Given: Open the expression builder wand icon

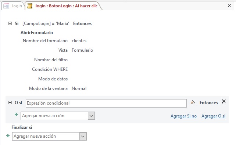Looking at the screenshot, I should 193,103.
